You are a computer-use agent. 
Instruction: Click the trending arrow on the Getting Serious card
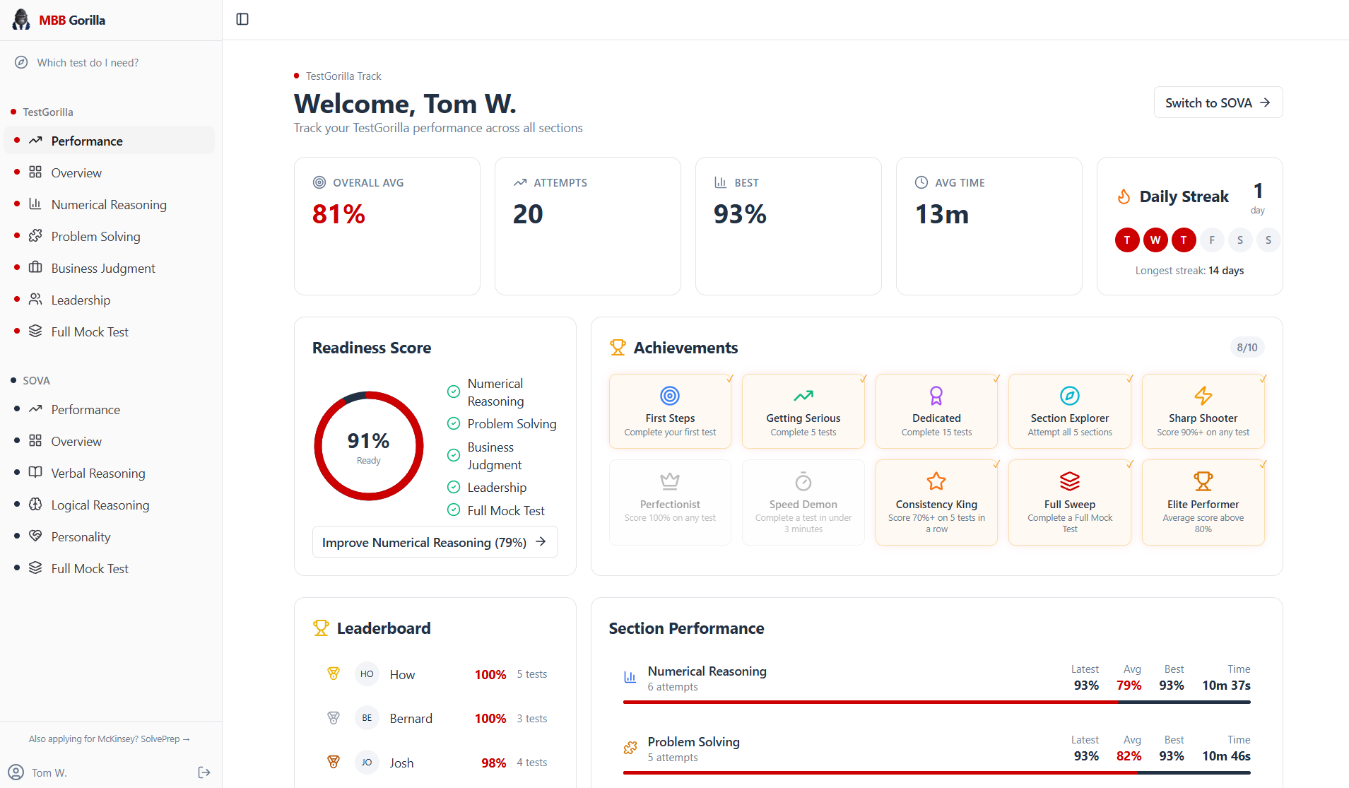click(803, 396)
